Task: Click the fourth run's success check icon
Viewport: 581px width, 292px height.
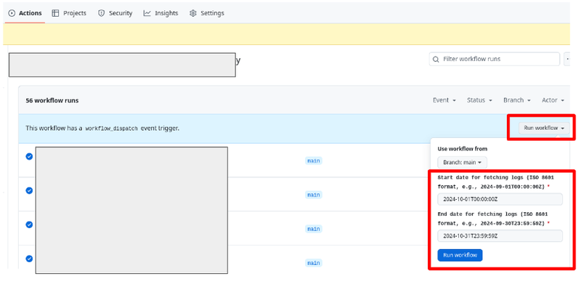Action: [x=29, y=259]
